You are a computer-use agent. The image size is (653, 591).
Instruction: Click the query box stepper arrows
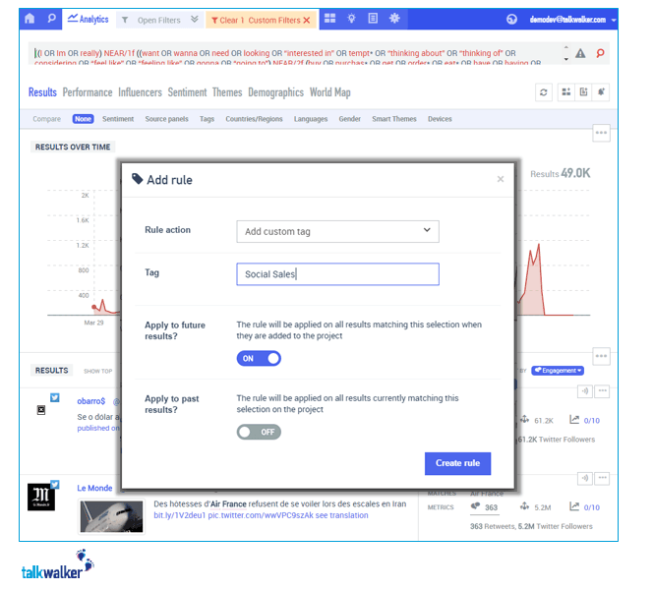coord(565,53)
